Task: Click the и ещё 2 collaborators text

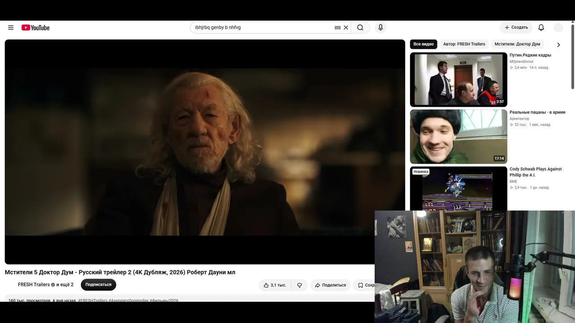Action: pyautogui.click(x=65, y=284)
